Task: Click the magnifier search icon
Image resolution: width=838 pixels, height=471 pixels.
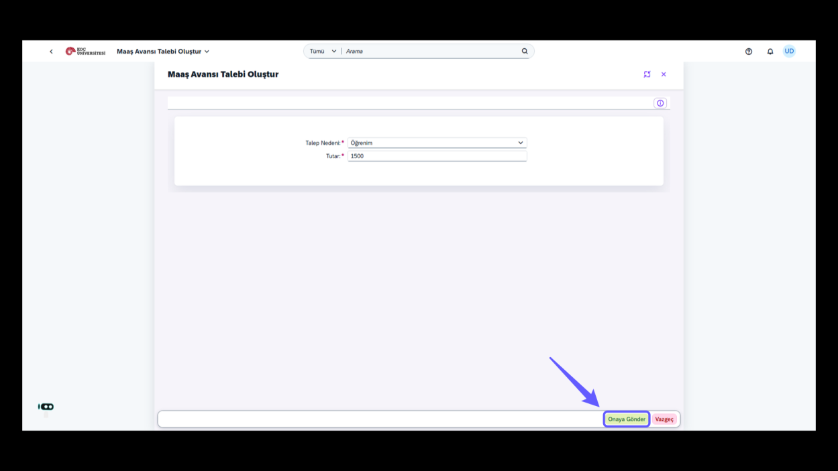Action: [x=525, y=52]
